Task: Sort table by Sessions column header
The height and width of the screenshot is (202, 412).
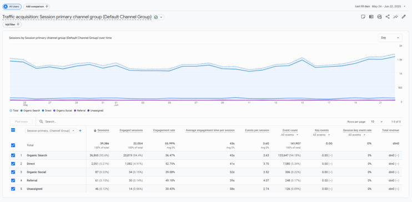Action: [102, 130]
